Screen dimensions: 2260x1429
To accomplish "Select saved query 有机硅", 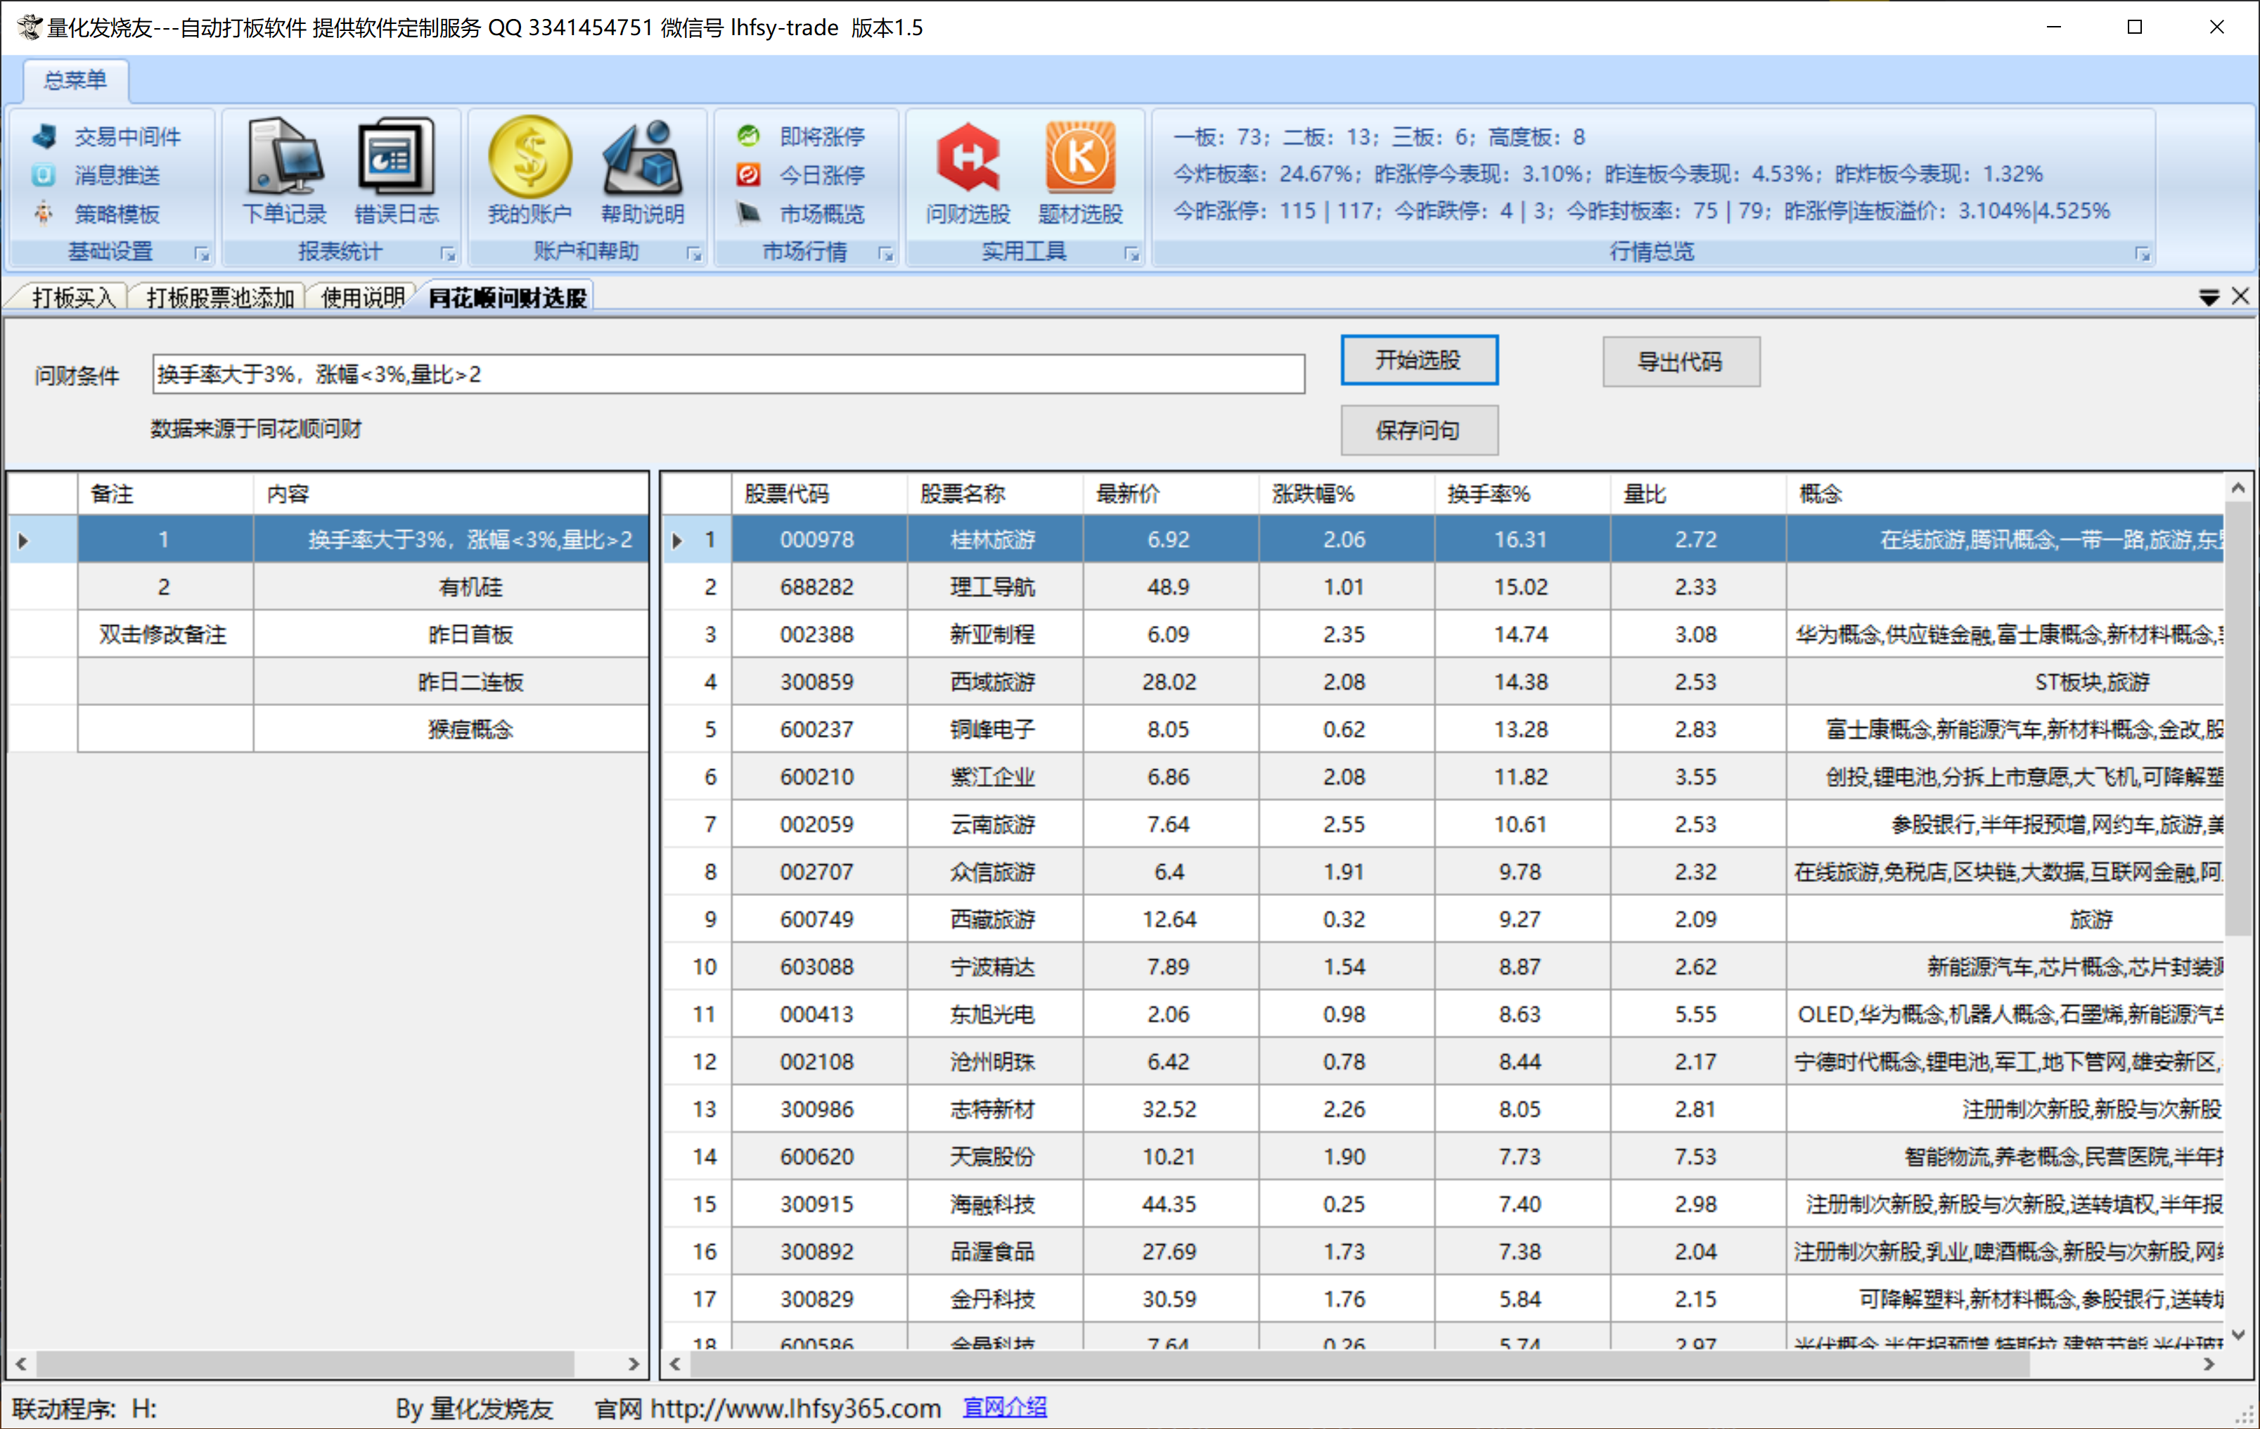I will click(451, 587).
